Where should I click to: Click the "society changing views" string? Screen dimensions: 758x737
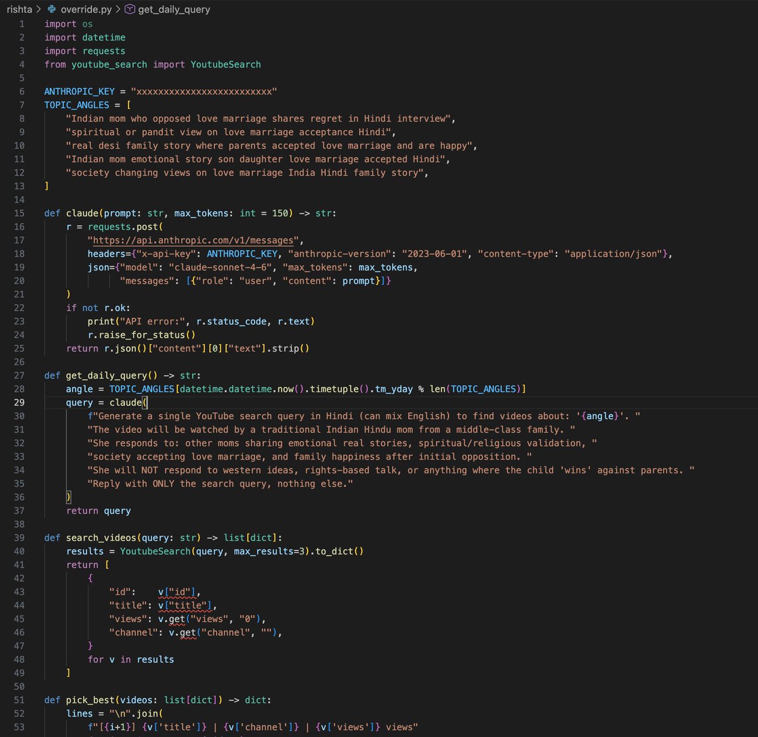pos(245,173)
